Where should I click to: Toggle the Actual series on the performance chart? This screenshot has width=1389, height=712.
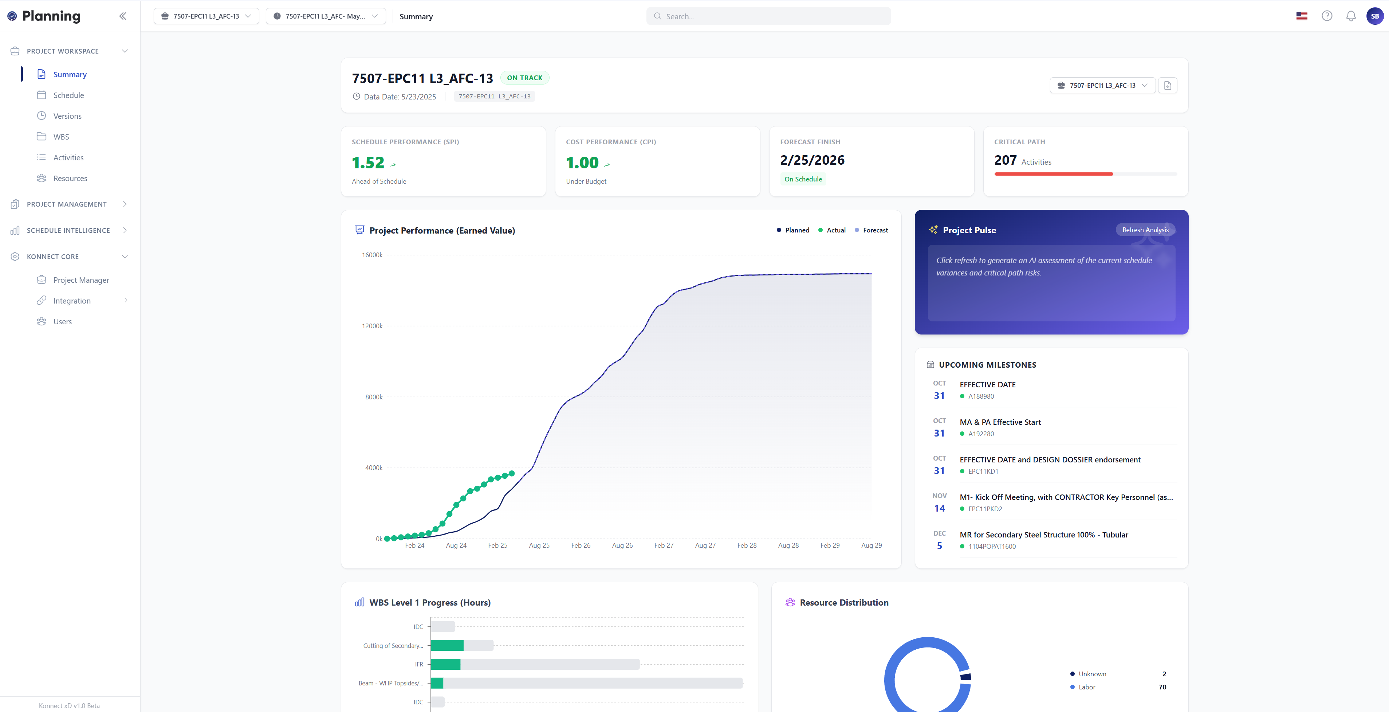832,230
